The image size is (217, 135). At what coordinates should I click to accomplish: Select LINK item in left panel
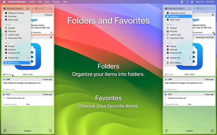point(28,84)
